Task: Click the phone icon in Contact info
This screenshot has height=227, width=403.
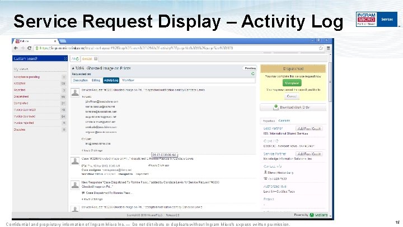Action: click(x=265, y=178)
